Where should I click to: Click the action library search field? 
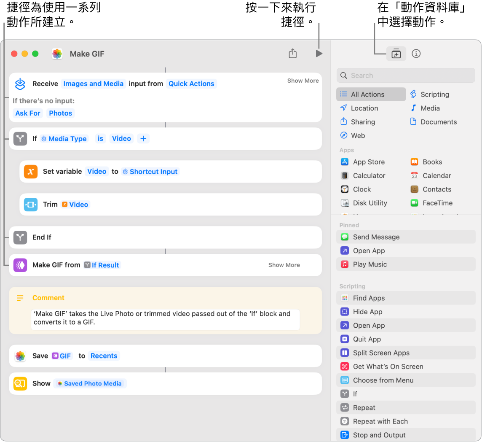[x=406, y=75]
